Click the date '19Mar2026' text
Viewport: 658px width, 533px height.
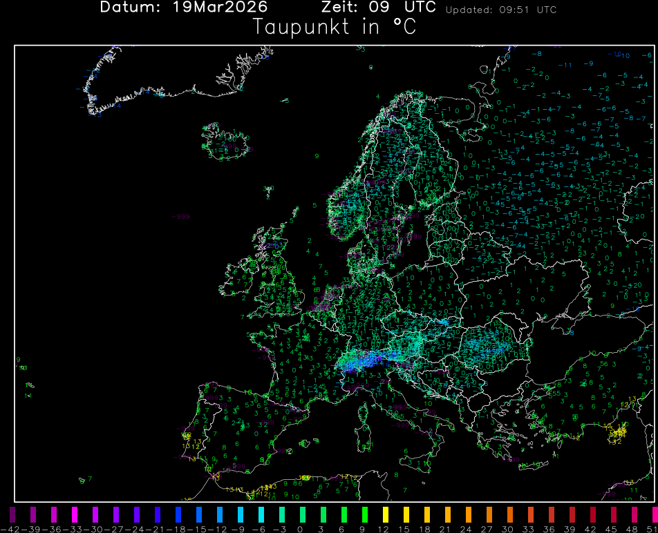coord(218,8)
